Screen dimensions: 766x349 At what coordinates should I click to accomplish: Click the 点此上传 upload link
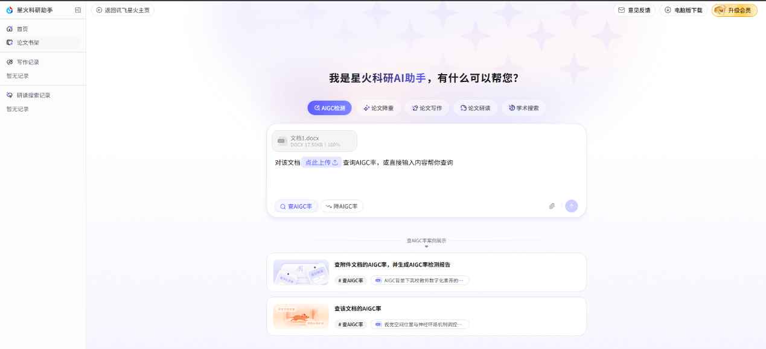coord(321,163)
